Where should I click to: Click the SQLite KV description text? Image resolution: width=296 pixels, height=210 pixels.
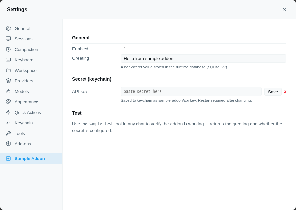174,67
